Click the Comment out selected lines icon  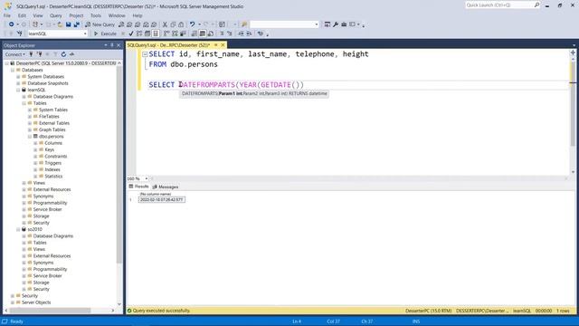click(222, 34)
